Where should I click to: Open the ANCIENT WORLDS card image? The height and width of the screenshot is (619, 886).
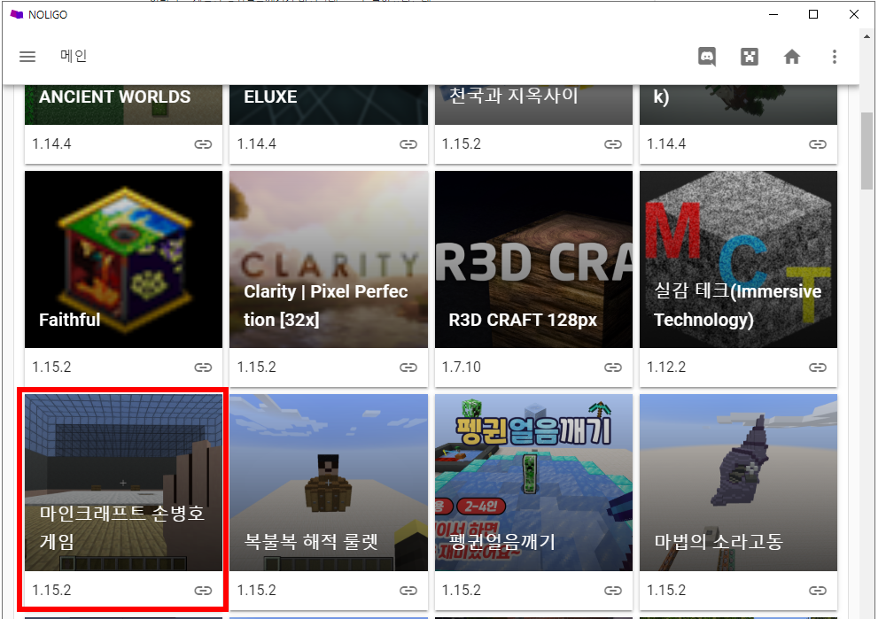pos(123,105)
